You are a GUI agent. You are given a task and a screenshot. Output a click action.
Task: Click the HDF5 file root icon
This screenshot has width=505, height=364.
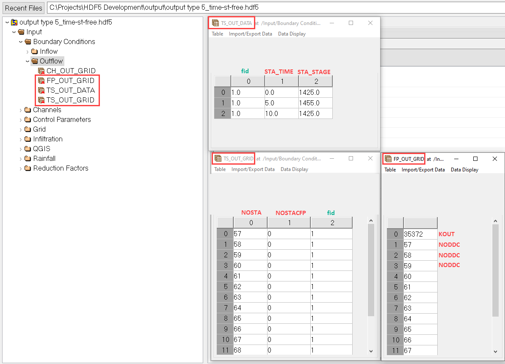[x=14, y=22]
